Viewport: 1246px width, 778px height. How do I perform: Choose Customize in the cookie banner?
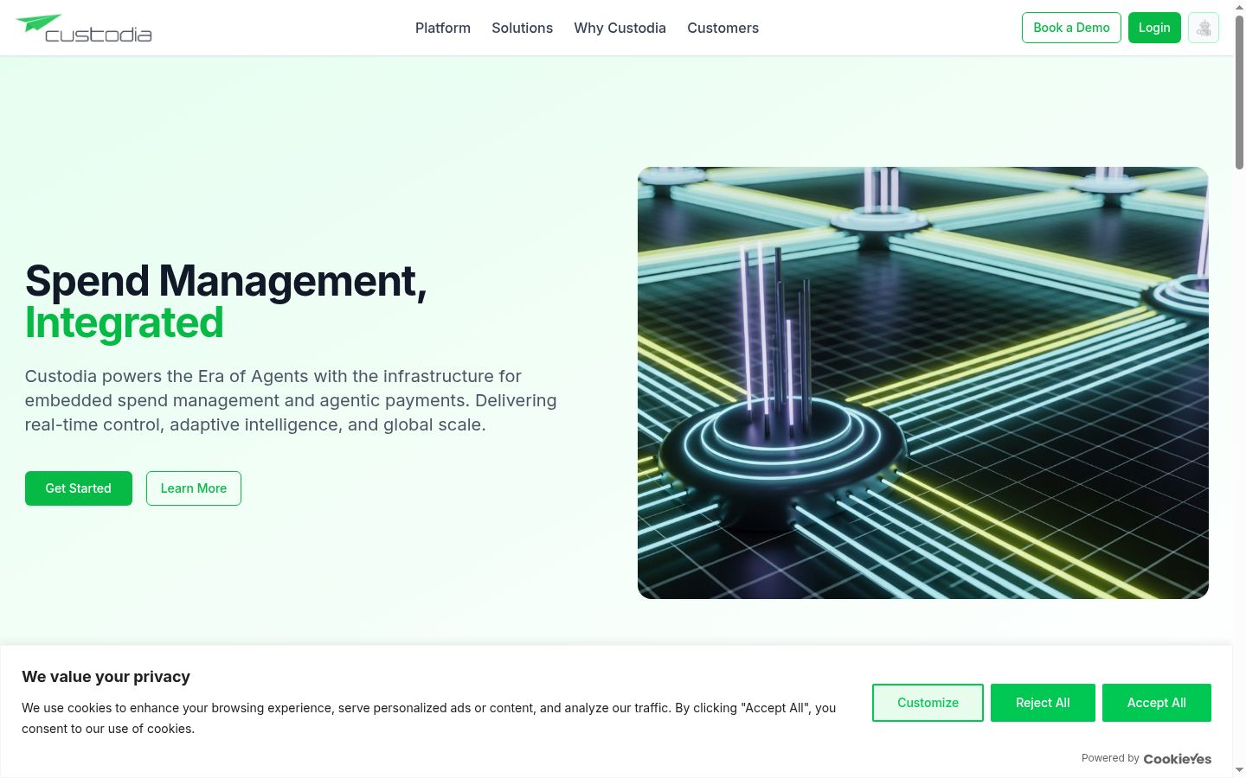click(x=928, y=703)
